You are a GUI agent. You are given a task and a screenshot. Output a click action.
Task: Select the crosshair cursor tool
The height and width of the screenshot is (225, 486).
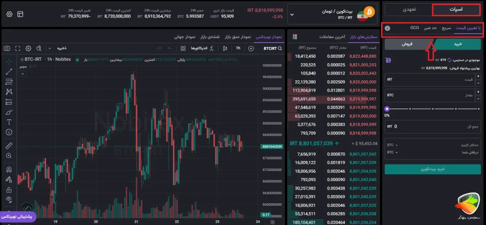pos(9,62)
